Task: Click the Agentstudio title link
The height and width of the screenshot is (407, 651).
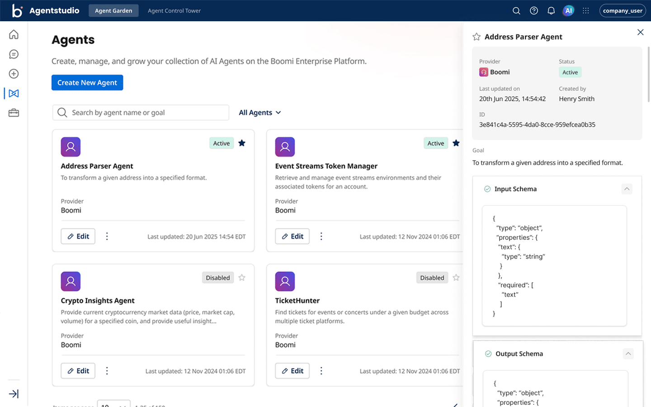Action: [54, 10]
